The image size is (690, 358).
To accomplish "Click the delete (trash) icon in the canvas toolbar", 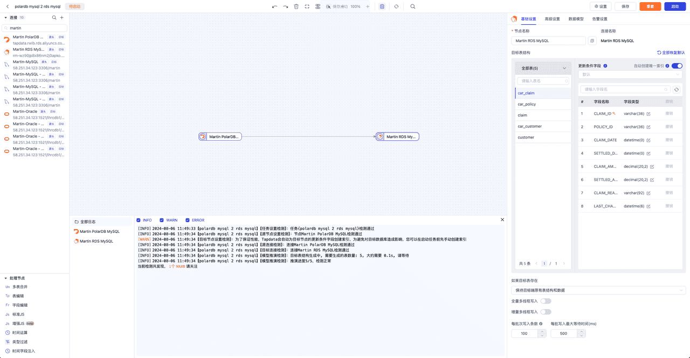I will (x=296, y=6).
